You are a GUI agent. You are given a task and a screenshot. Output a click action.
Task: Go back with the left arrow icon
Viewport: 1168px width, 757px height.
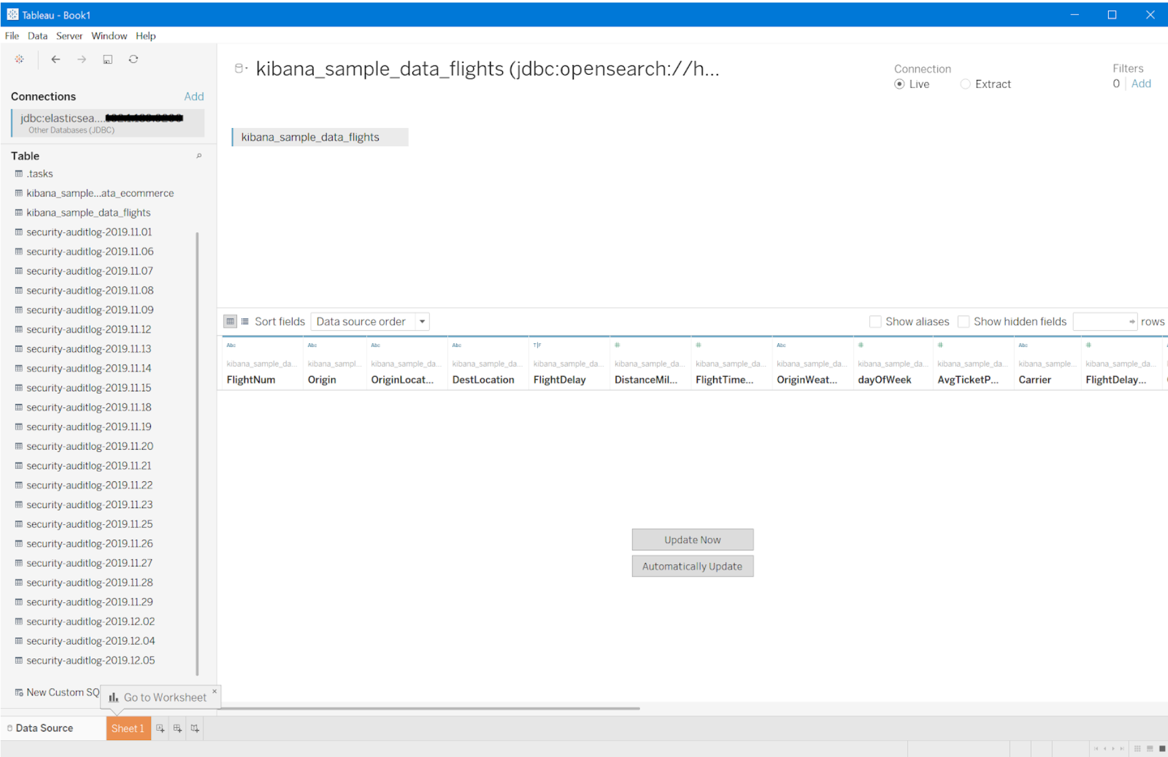pyautogui.click(x=56, y=59)
